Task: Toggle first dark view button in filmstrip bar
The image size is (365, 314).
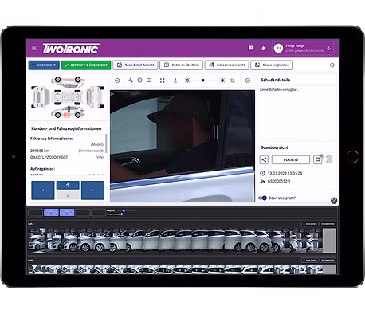Action: click(36, 212)
